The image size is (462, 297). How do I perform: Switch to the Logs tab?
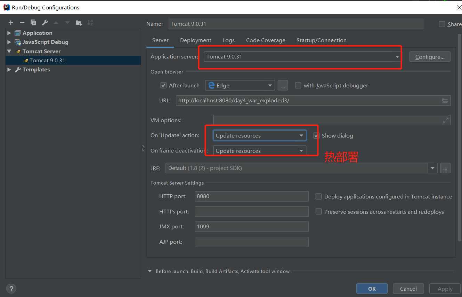pyautogui.click(x=228, y=40)
